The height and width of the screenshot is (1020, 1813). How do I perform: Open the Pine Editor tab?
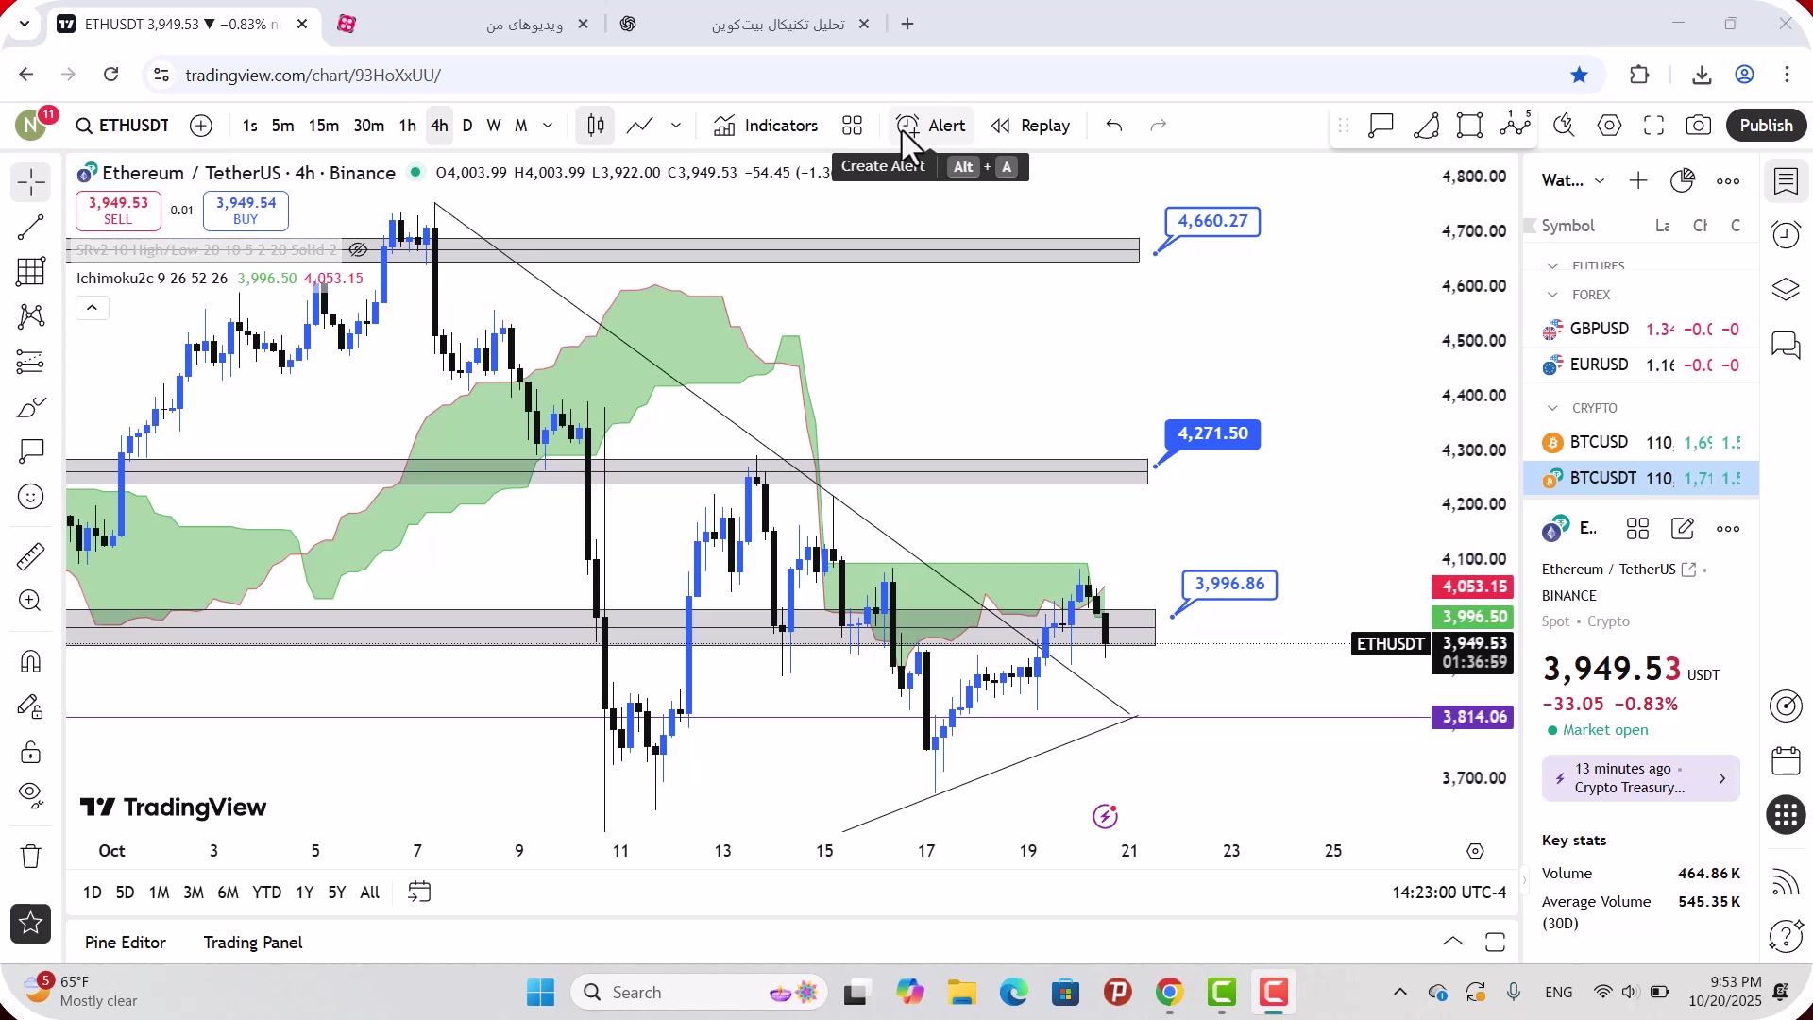(125, 943)
